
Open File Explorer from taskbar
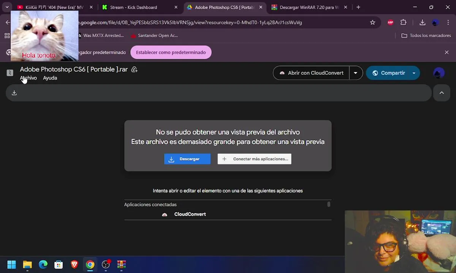click(27, 264)
